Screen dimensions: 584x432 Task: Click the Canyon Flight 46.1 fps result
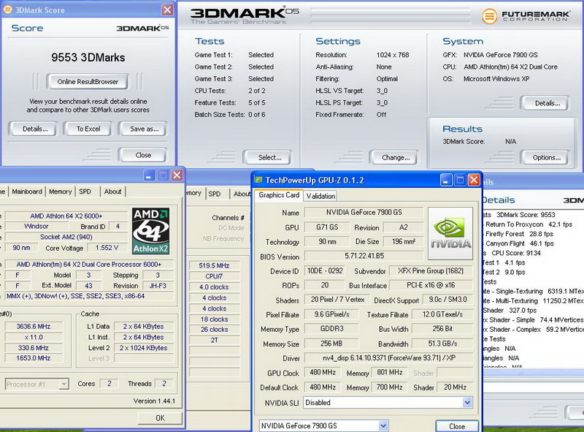click(x=519, y=243)
